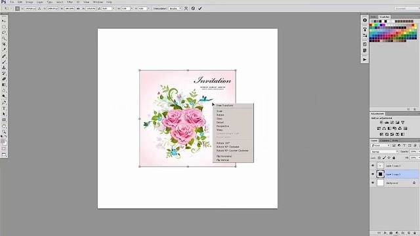Viewport: 420px width, 236px height.
Task: Click the foreground color swatch in the toolbox
Action: (x=3, y=141)
